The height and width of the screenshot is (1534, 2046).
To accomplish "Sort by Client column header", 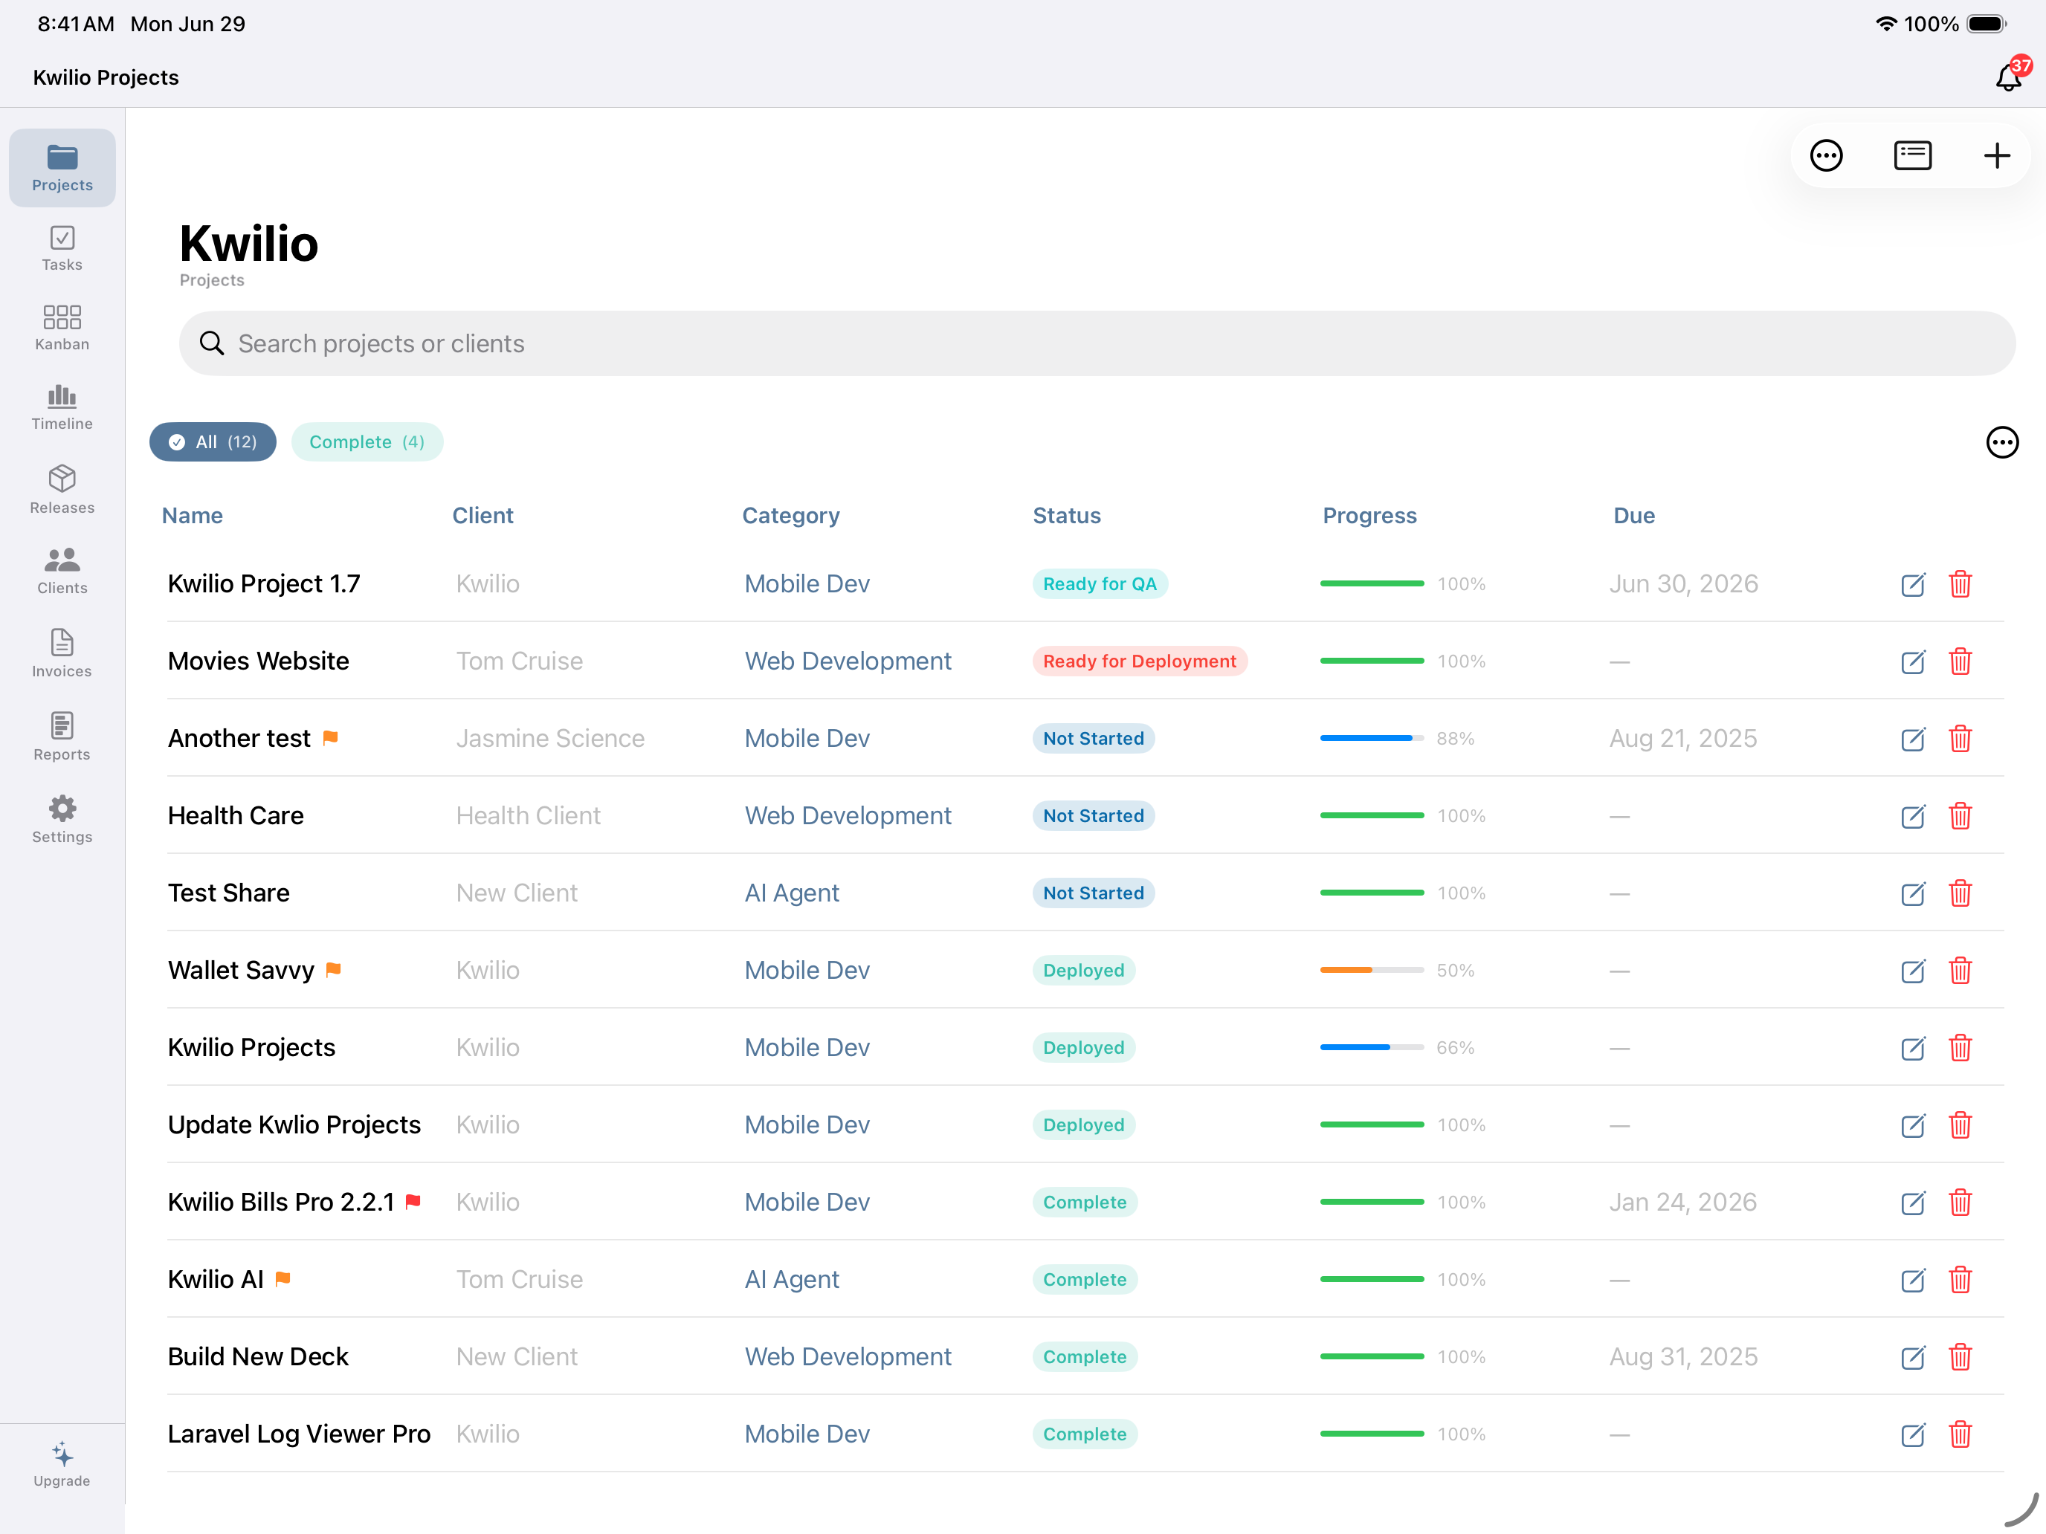I will pos(483,516).
